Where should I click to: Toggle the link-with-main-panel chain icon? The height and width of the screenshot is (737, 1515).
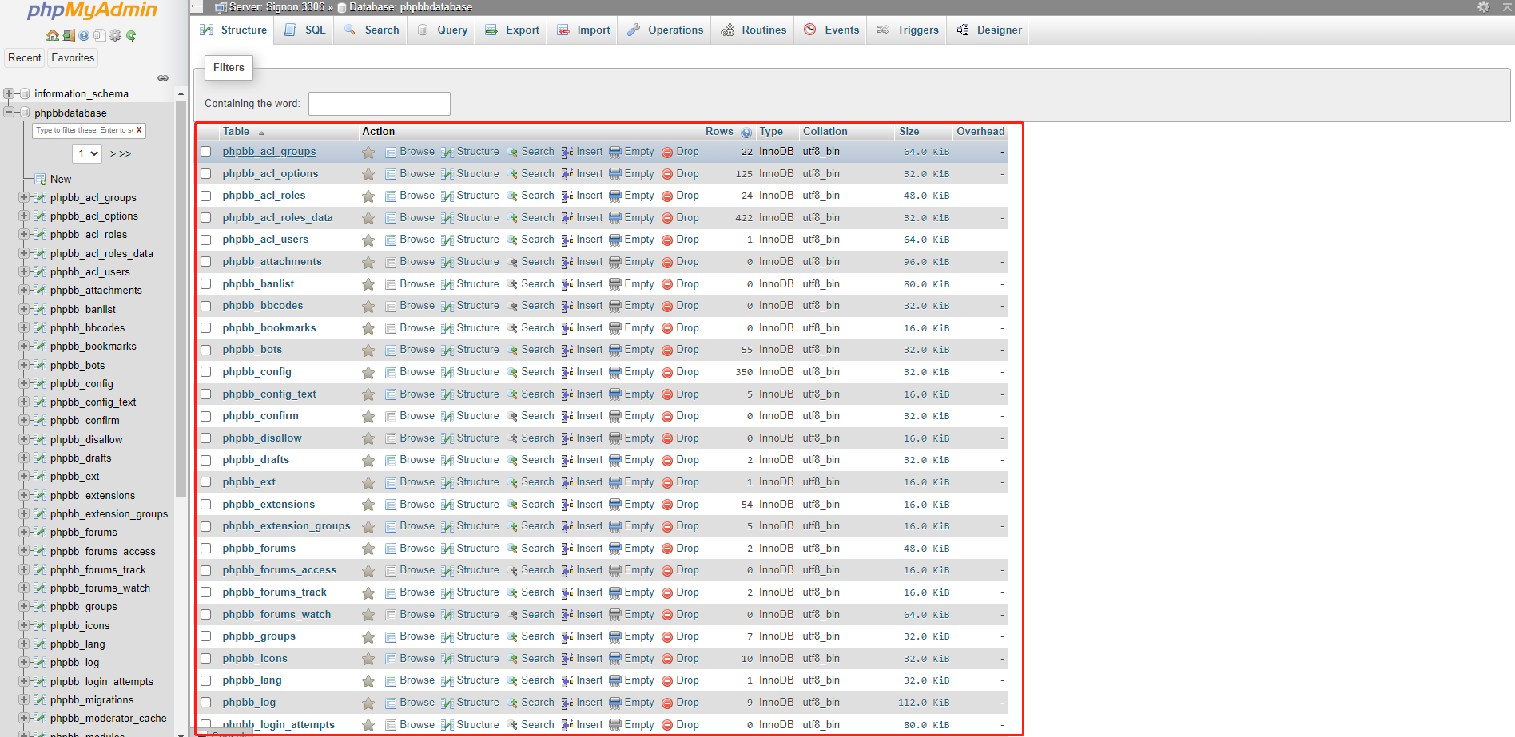click(163, 77)
